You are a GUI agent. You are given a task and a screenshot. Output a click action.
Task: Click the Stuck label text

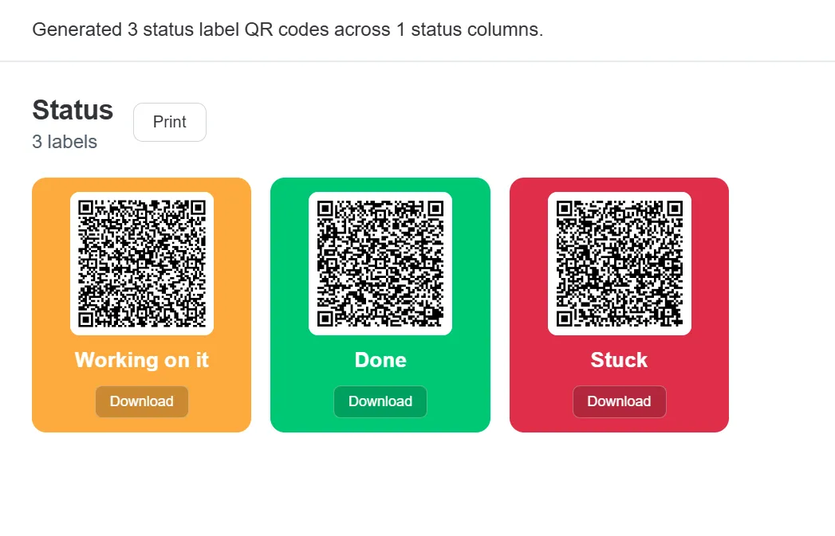tap(619, 360)
